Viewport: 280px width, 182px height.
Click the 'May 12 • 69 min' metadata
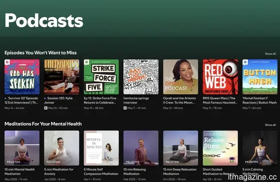click(173, 108)
